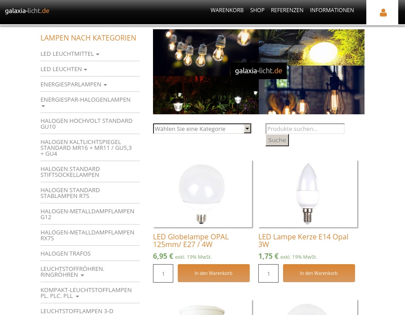Go to the Shop menu item
Image resolution: width=405 pixels, height=315 pixels.
pos(257,10)
